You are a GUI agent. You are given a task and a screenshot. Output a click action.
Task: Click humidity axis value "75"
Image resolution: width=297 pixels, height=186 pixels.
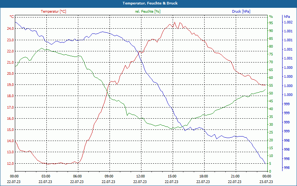pos(271,54)
